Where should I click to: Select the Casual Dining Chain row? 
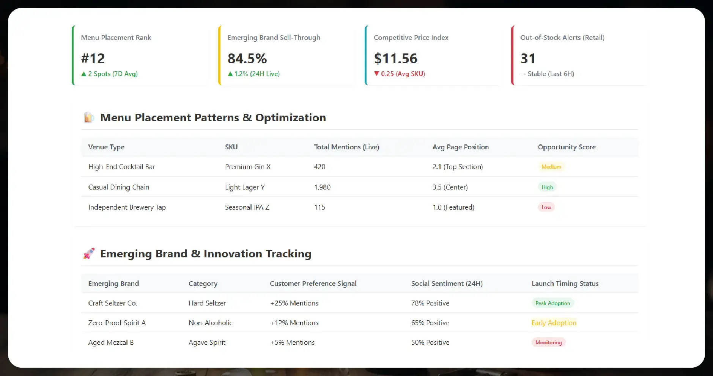pos(119,187)
